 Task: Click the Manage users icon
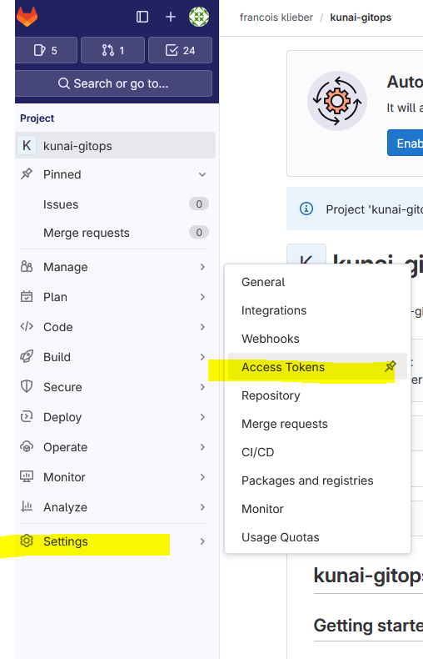(x=27, y=266)
